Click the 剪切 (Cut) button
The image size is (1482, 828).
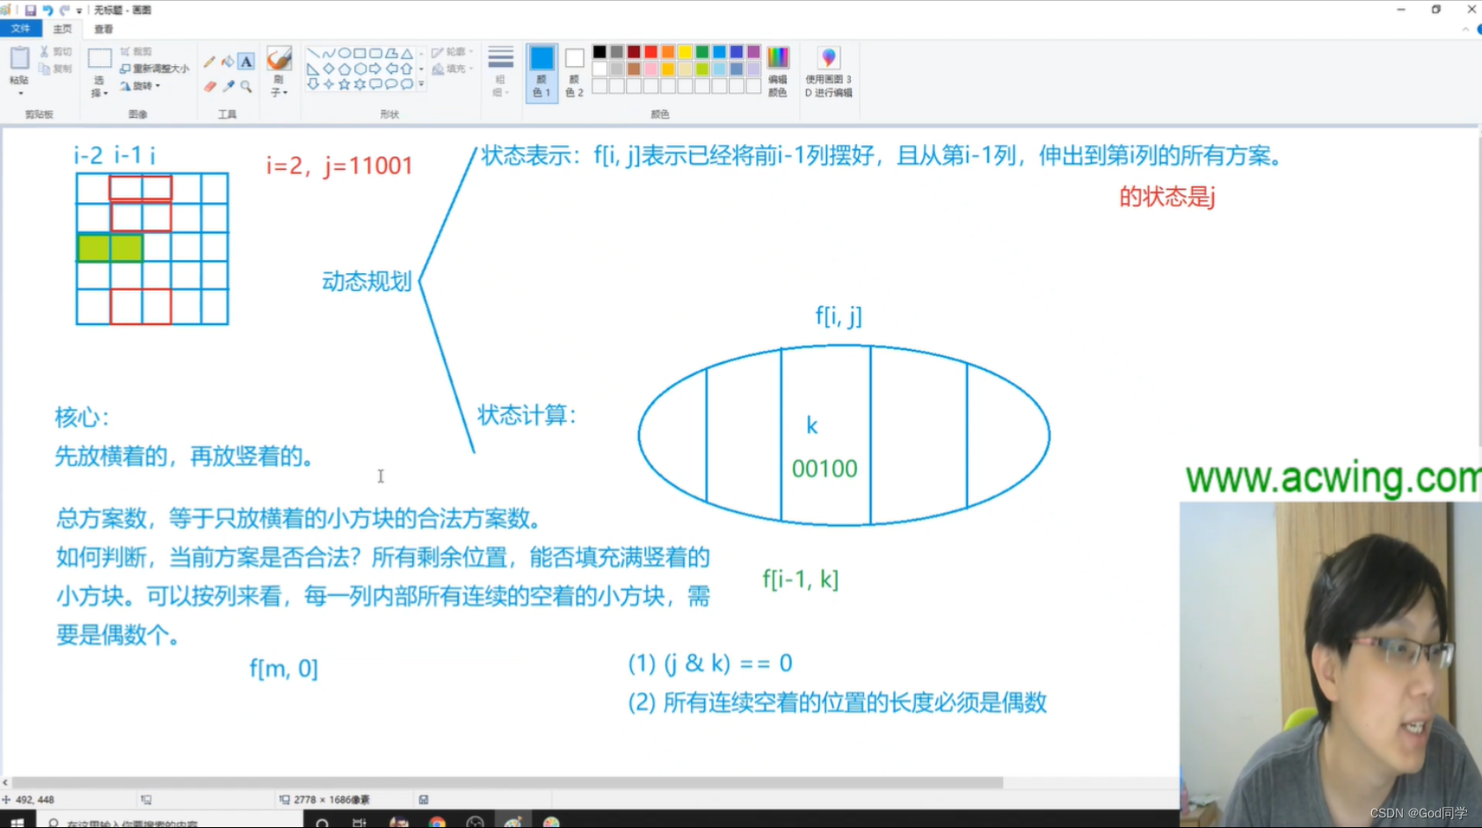point(55,52)
